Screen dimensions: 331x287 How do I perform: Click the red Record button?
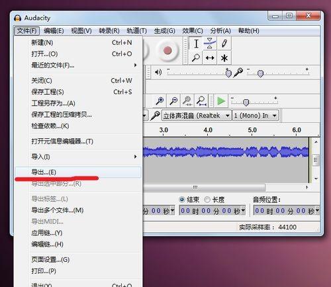(x=167, y=50)
